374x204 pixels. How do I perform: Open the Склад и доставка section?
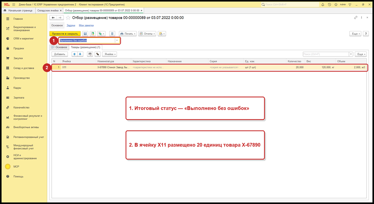(x=24, y=68)
